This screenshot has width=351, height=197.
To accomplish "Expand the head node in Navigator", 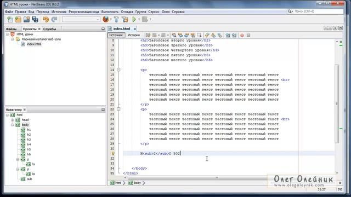I will [x=13, y=120].
